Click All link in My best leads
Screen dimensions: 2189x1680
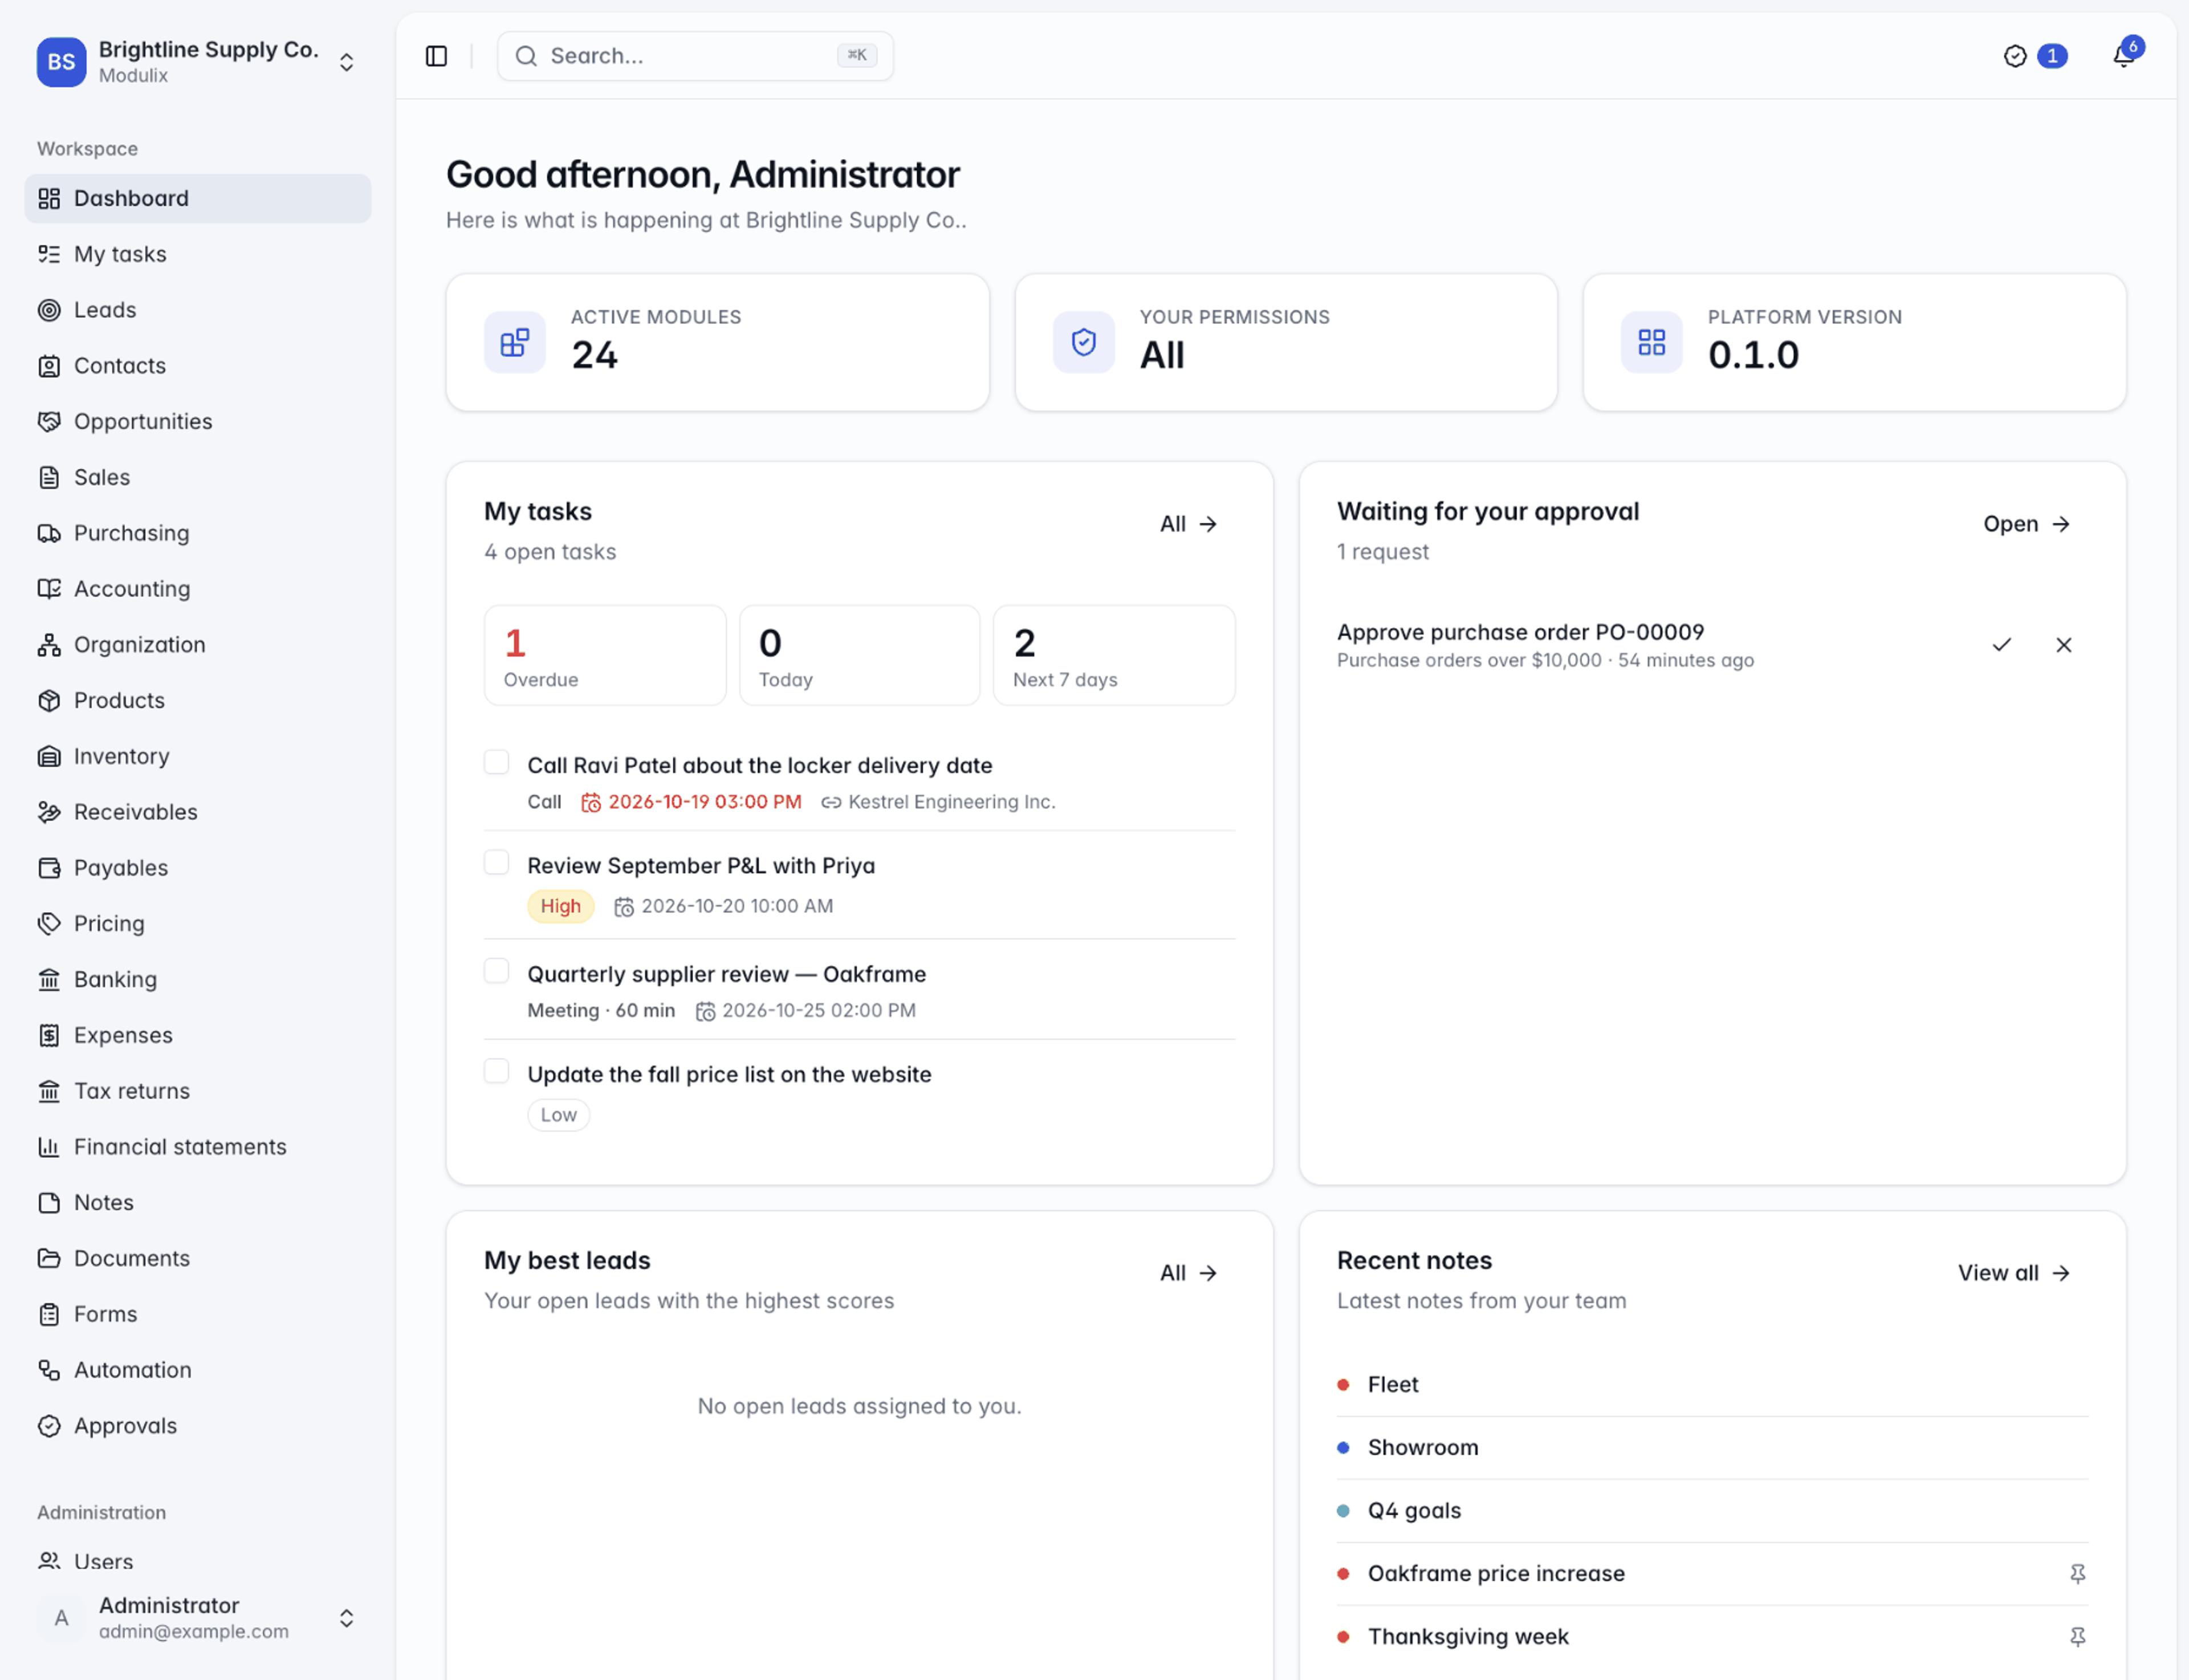pyautogui.click(x=1188, y=1273)
